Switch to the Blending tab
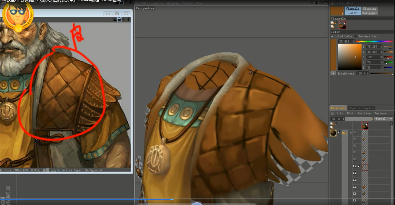 (x=370, y=9)
